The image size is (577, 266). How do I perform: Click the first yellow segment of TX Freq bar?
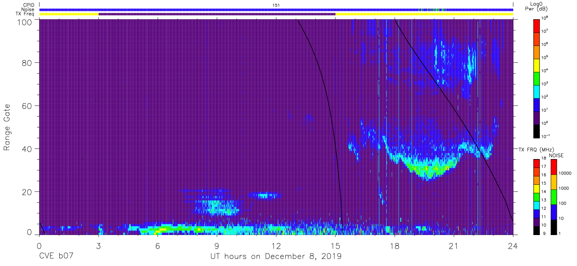69,14
